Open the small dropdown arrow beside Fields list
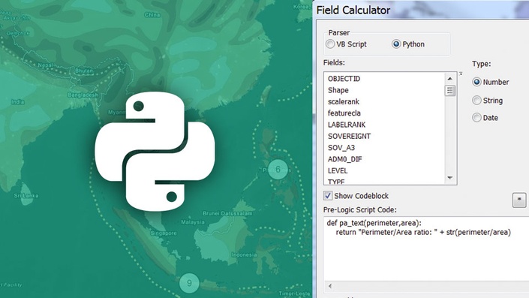Viewport: 529px width, 298px height. point(461,74)
